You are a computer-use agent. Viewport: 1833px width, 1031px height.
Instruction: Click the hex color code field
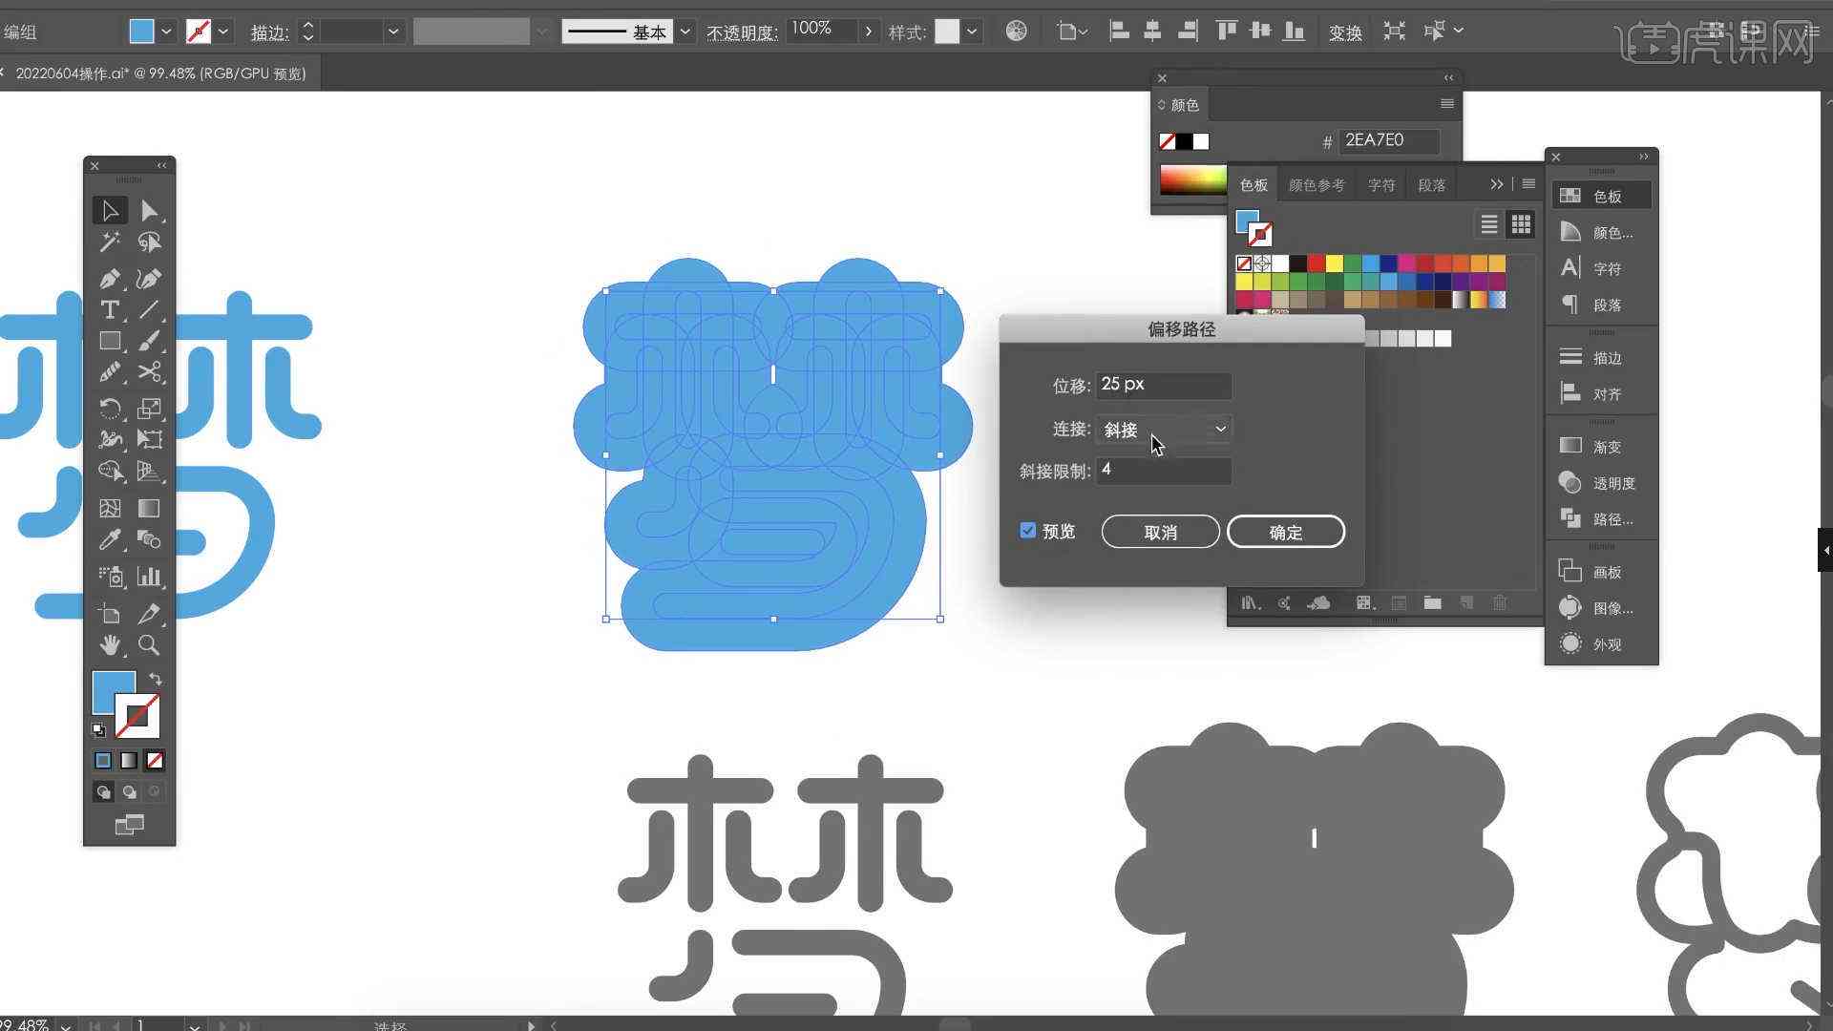[1388, 141]
